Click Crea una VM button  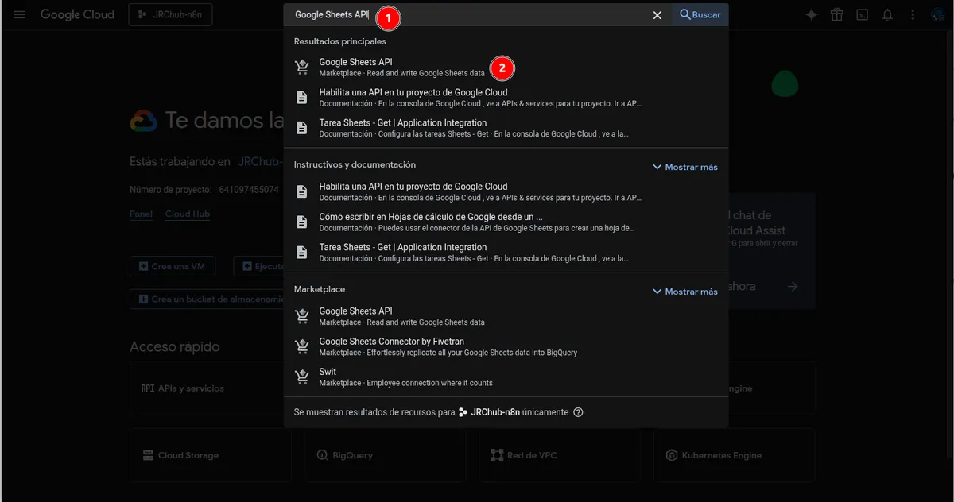pyautogui.click(x=173, y=266)
